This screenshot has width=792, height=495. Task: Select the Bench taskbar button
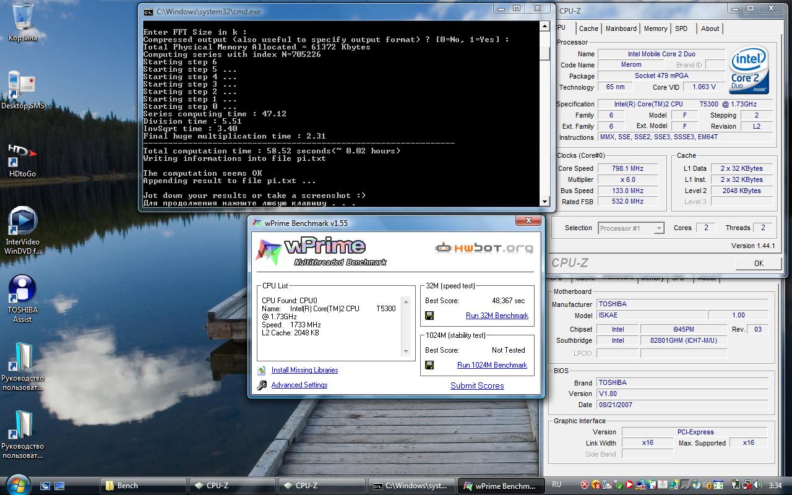coord(143,486)
